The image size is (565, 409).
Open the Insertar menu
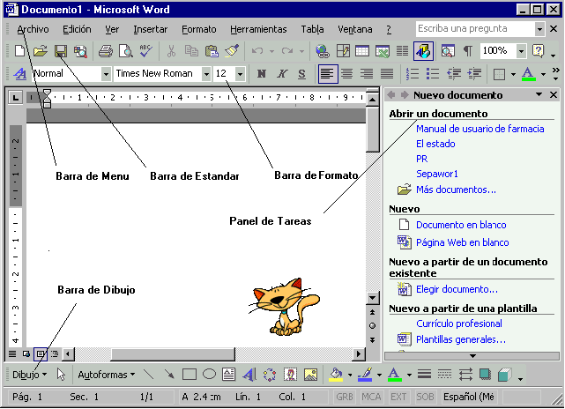(150, 29)
